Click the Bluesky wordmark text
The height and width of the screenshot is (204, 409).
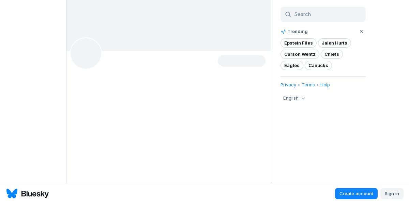(35, 194)
